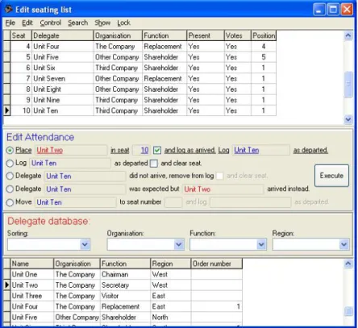Click the 'Log ... as departed' field in Place row
Image resolution: width=358 pixels, height=328 pixels.
coord(261,150)
